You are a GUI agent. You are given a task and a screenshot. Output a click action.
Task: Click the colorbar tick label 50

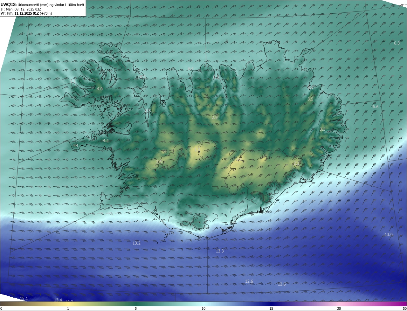404,308
